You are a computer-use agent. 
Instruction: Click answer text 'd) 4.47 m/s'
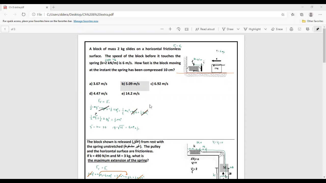point(98,94)
